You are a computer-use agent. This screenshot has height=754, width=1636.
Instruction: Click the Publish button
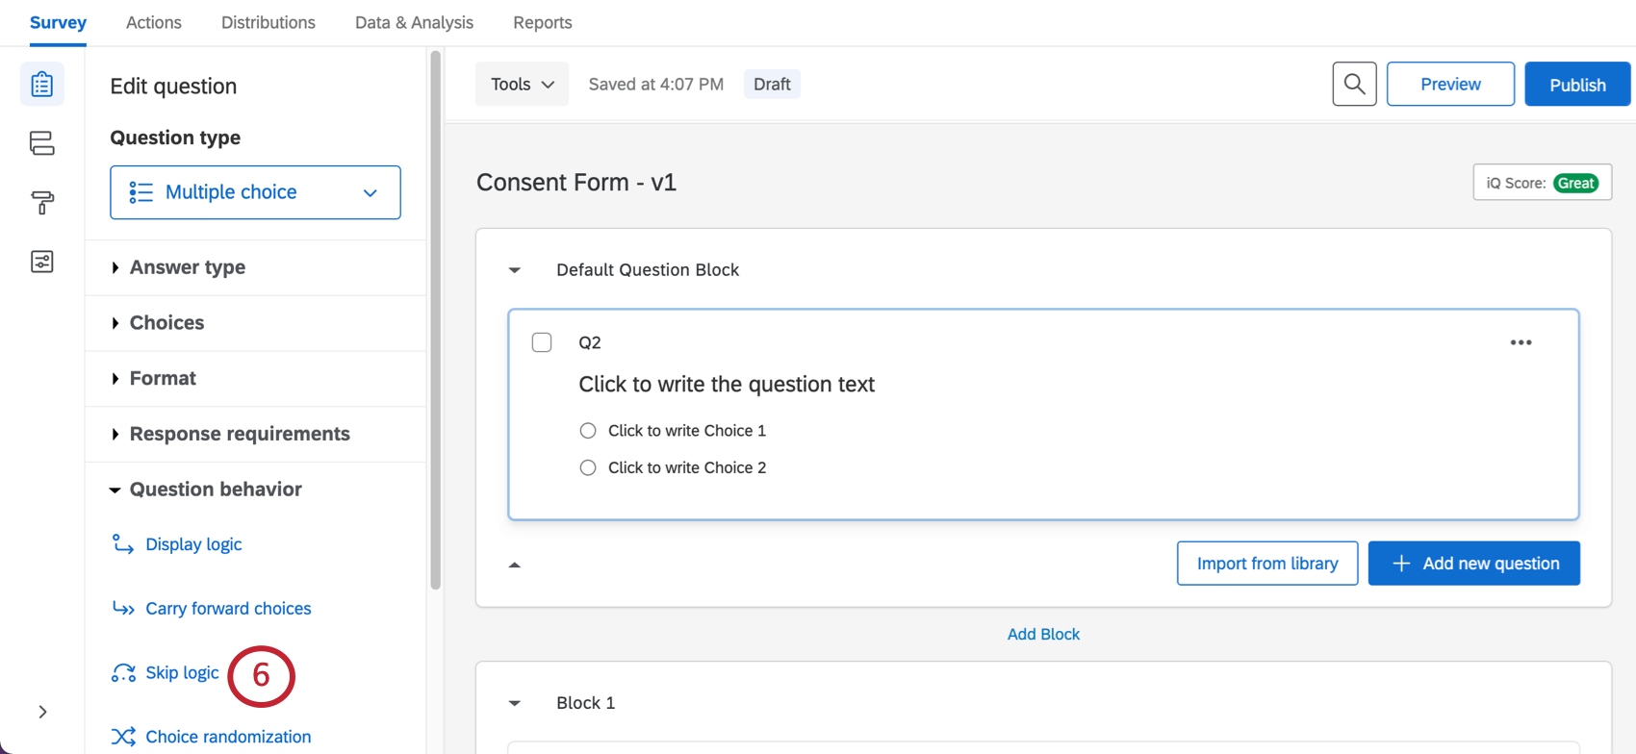point(1576,85)
